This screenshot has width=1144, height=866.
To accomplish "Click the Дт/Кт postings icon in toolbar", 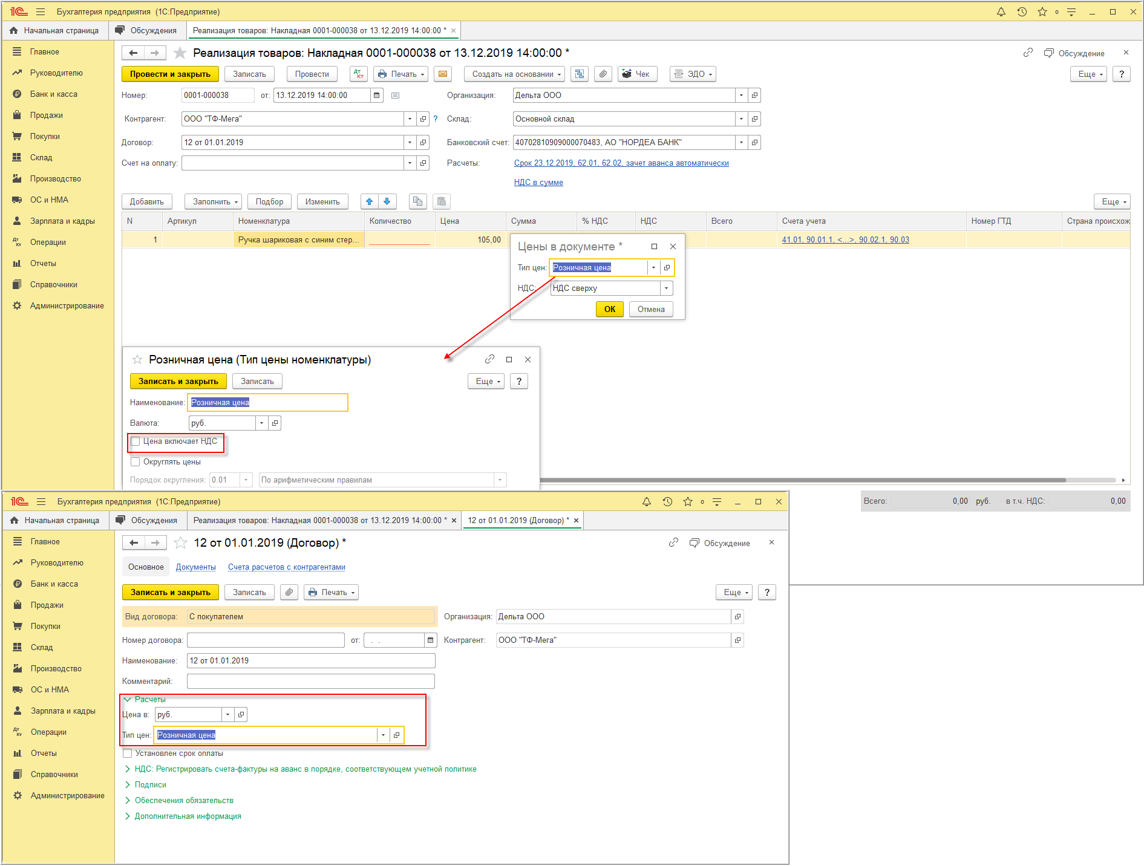I will click(359, 74).
